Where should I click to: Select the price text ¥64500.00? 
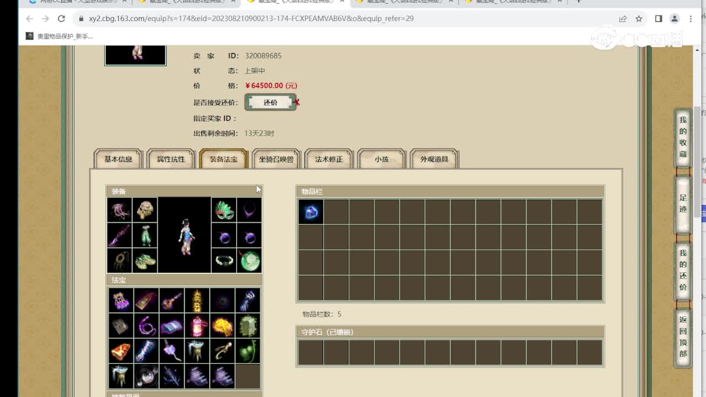[271, 85]
